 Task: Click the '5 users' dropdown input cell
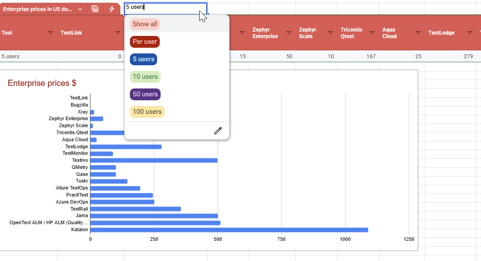(x=165, y=8)
